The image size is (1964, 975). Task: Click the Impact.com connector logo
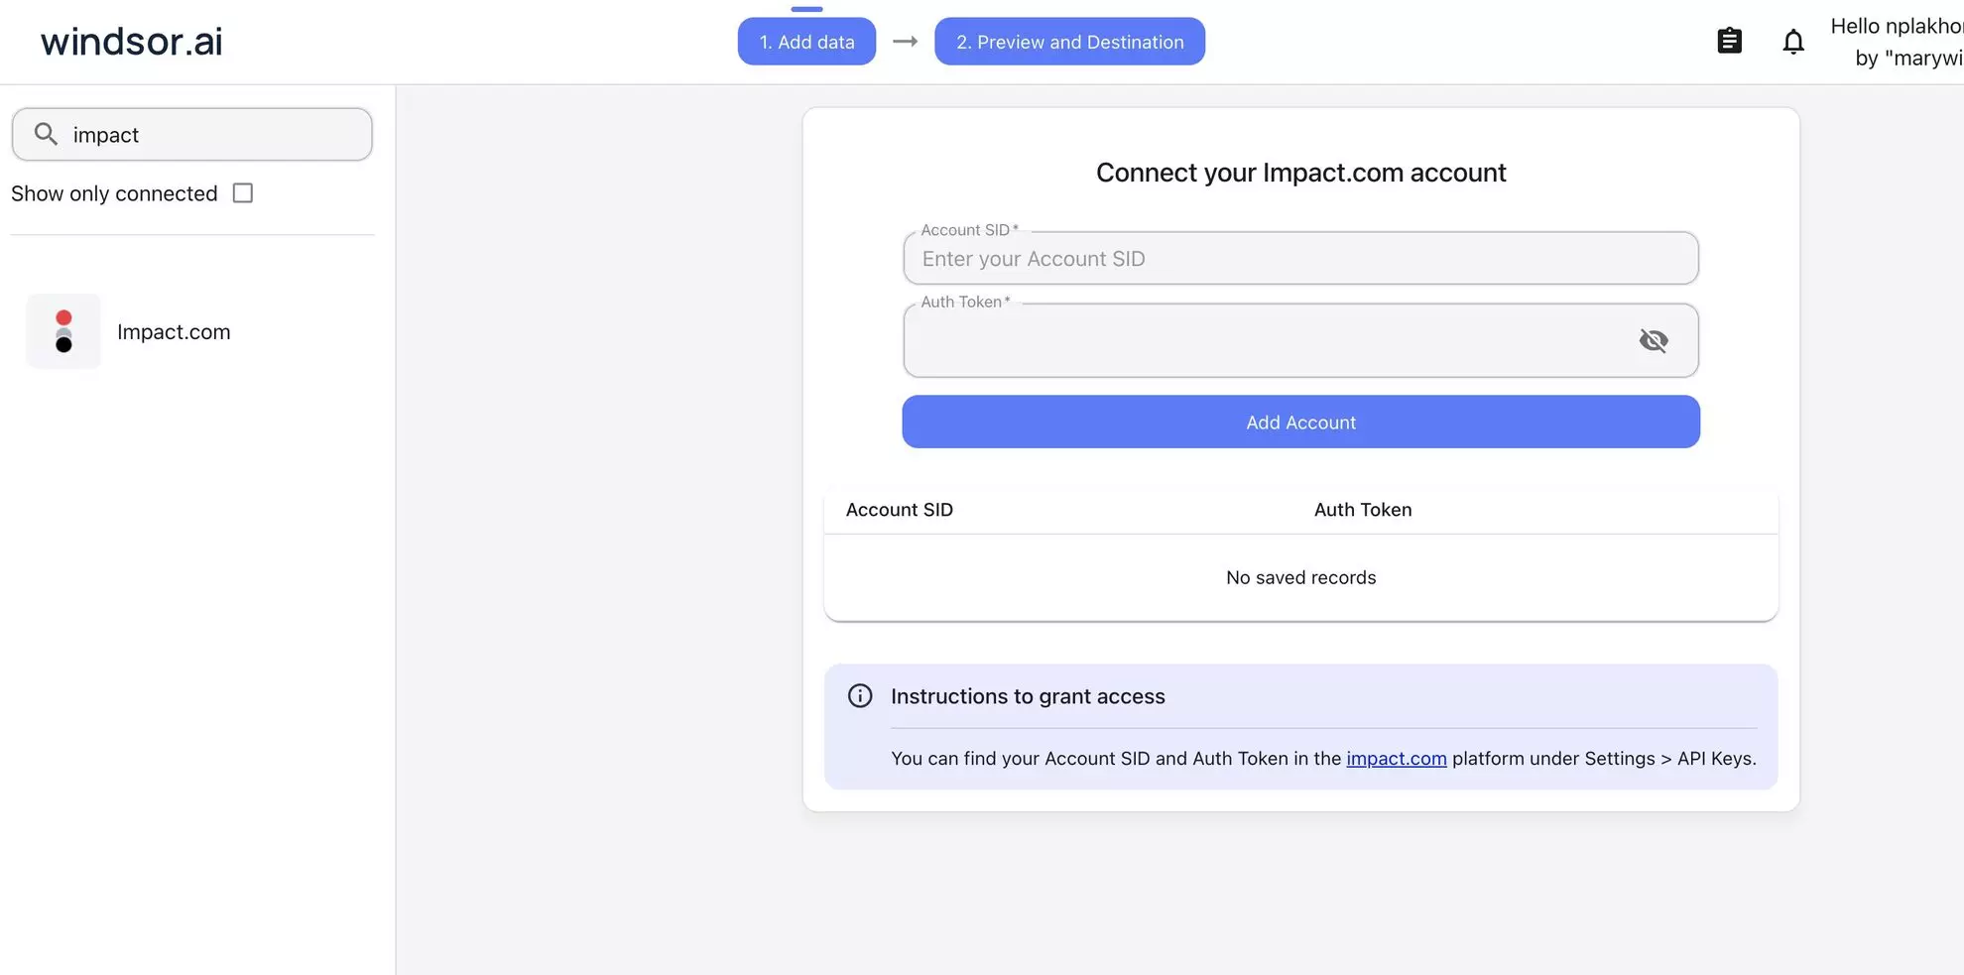63,331
